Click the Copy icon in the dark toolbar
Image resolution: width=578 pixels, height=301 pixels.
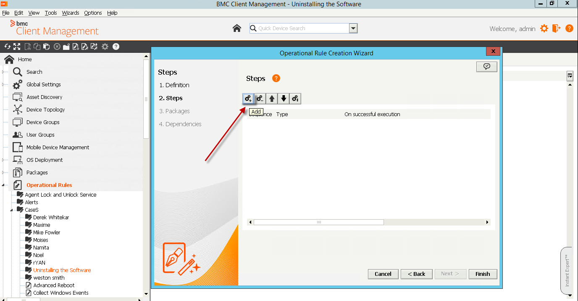(37, 47)
